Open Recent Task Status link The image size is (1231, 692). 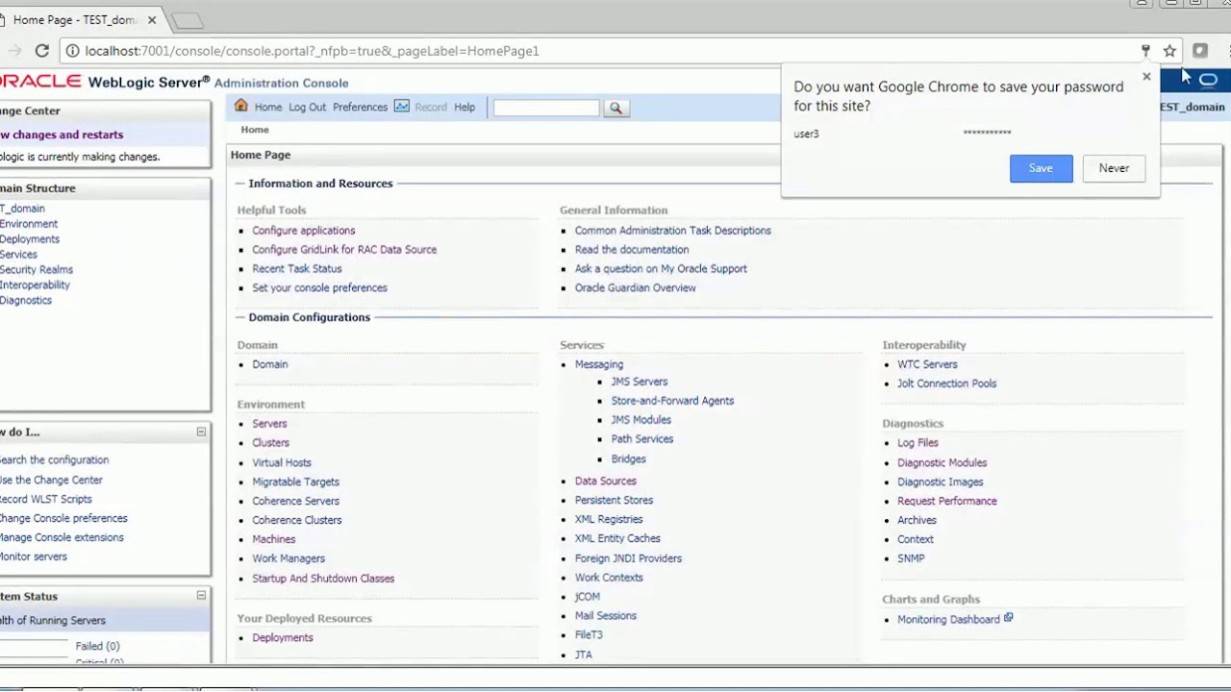click(296, 269)
